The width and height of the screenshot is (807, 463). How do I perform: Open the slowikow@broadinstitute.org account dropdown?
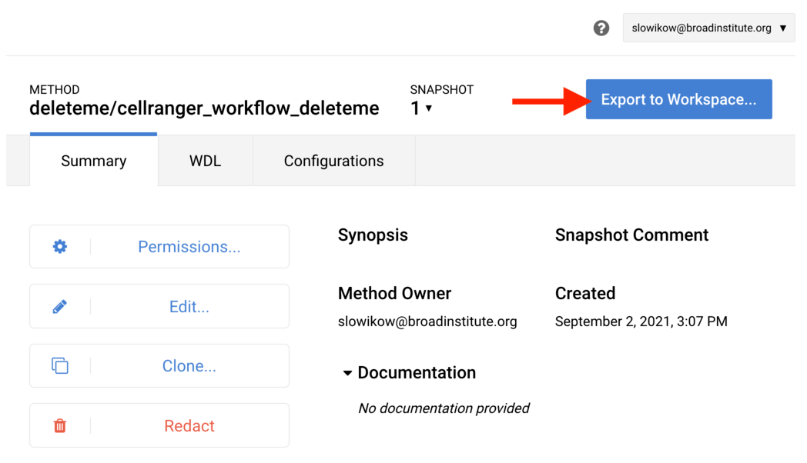pyautogui.click(x=708, y=28)
